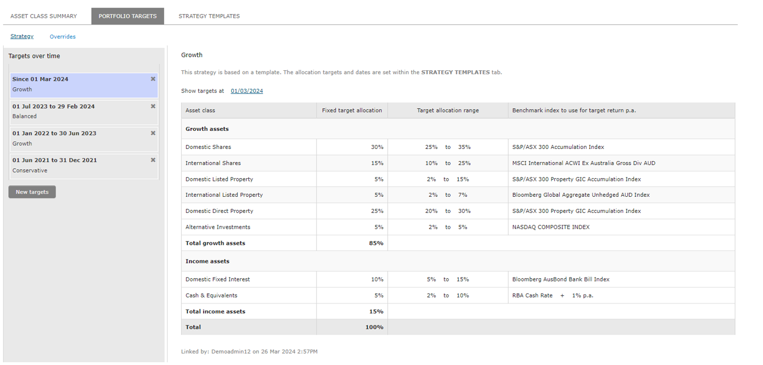The image size is (763, 365).
Task: Open the Overrides view
Action: [x=62, y=36]
